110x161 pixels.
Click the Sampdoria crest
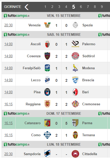[47, 154]
